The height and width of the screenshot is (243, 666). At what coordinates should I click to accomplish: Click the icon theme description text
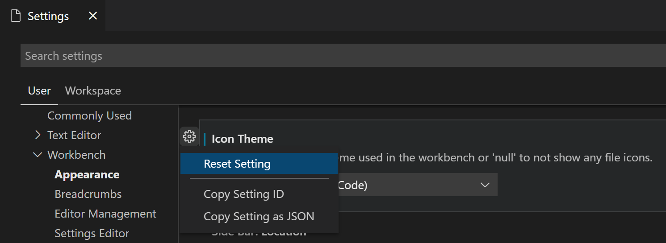pos(495,158)
